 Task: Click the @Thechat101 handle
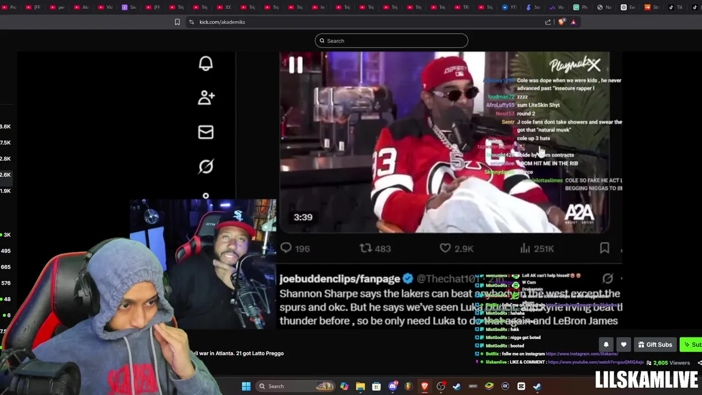click(x=449, y=279)
